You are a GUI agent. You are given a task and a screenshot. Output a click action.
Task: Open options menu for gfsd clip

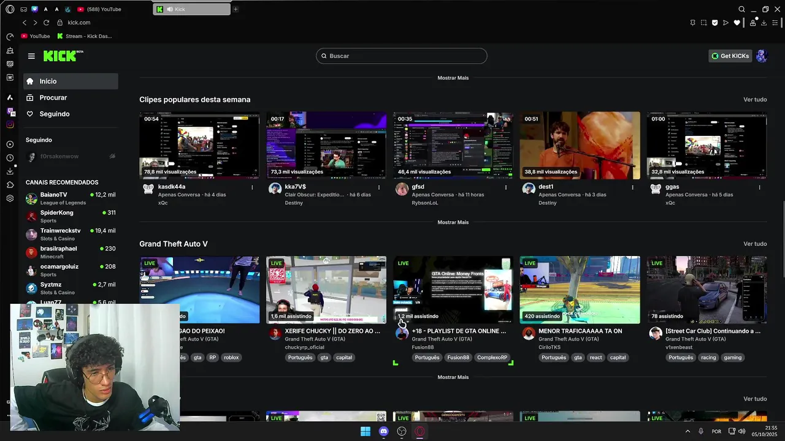(506, 187)
